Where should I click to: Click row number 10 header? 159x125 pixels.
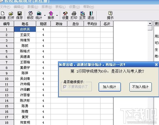[7, 79]
